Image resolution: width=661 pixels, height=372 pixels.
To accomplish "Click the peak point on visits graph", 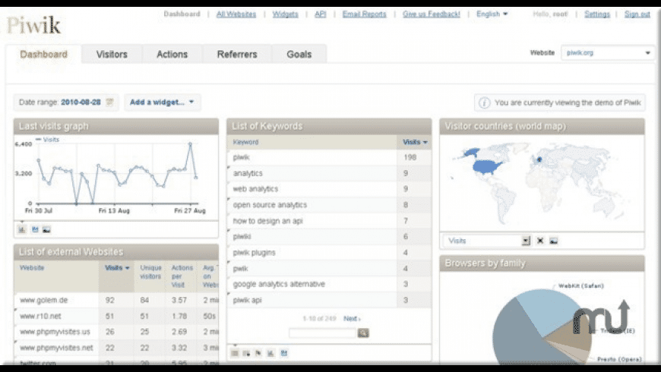I will [x=190, y=144].
